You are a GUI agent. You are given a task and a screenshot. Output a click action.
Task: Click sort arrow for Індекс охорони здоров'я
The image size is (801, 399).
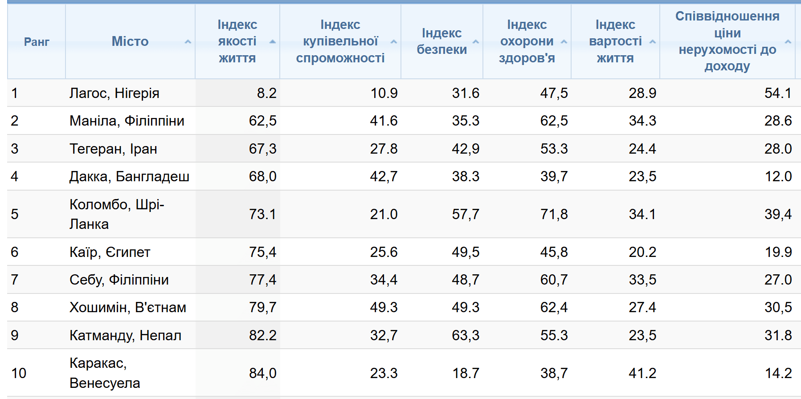[564, 42]
